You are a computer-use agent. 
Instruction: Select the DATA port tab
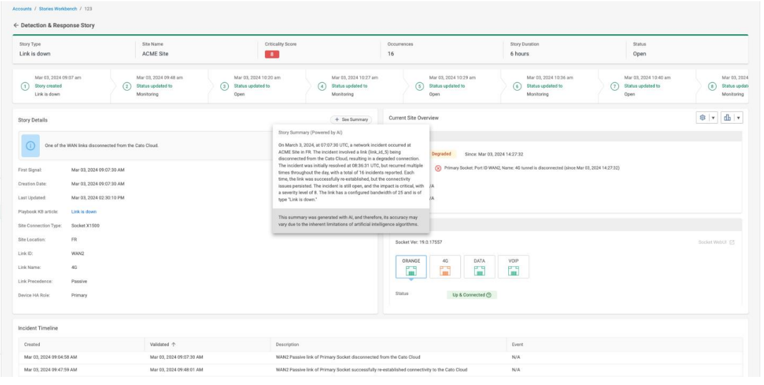[x=479, y=266]
